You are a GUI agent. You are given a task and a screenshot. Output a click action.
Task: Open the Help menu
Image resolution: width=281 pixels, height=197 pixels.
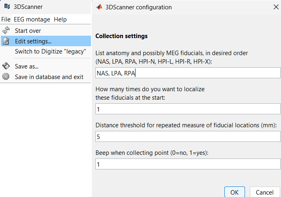60,19
